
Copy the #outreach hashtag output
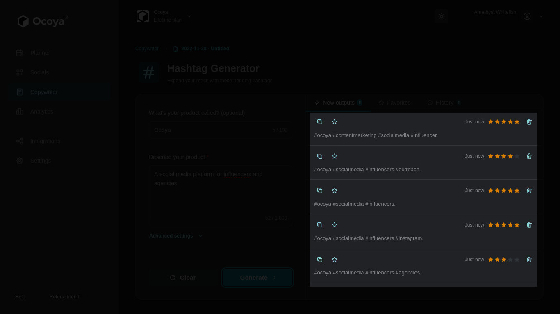320,156
